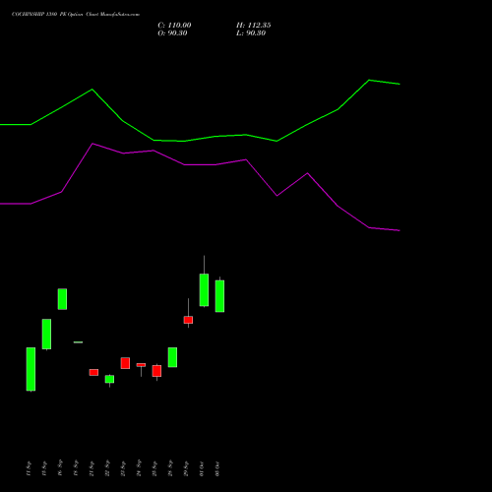Click the flat doji candle line

[x=78, y=342]
